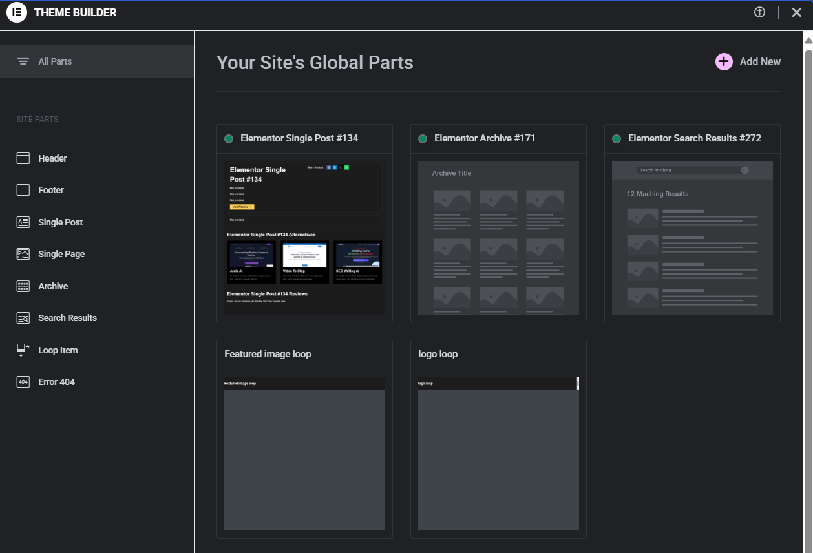Click the Archive grid icon in sidebar

[23, 286]
